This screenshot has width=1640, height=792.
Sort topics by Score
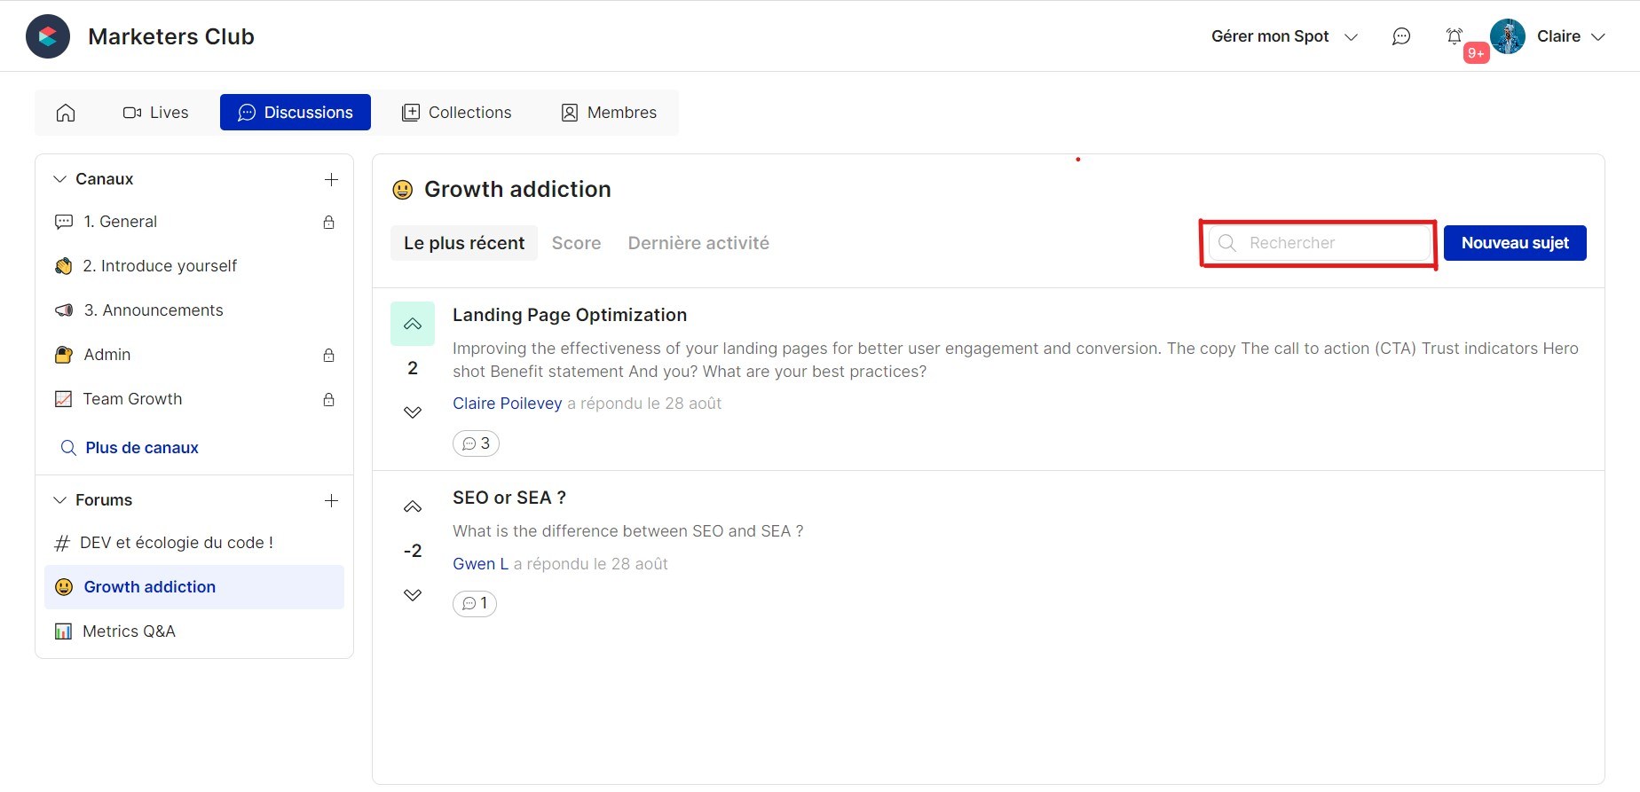tap(576, 243)
